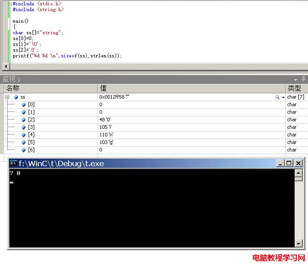Click the #include <string.h> line
The height and width of the screenshot is (267, 308).
coord(38,10)
